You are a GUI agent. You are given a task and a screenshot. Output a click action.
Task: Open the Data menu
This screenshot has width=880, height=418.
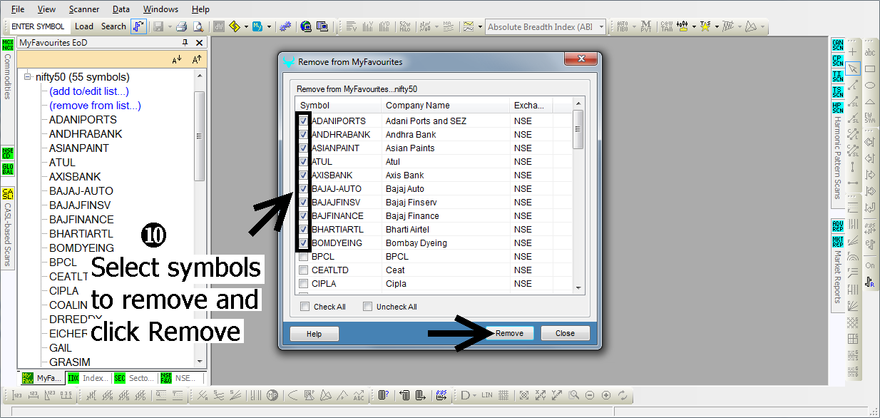click(121, 9)
